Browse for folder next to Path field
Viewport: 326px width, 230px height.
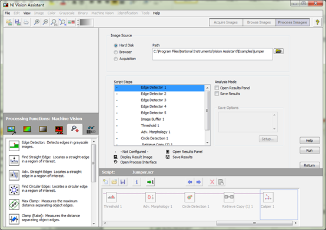click(278, 51)
